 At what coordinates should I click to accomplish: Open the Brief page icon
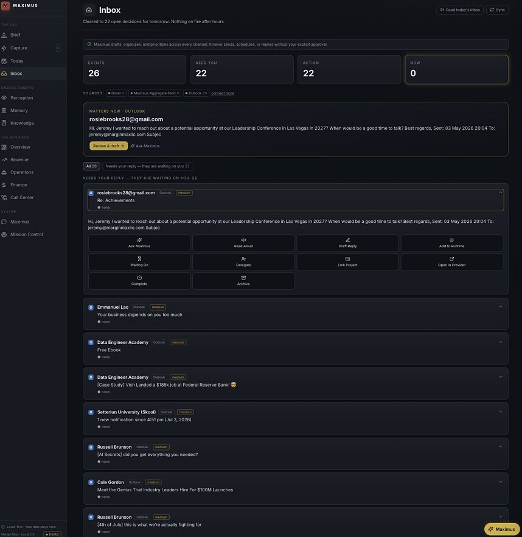pyautogui.click(x=4, y=35)
